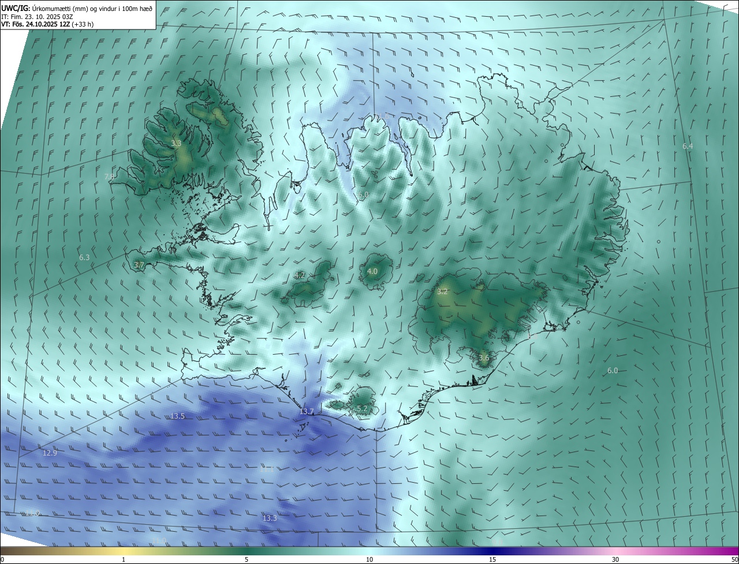Click the colorbar tick label 30
This screenshot has width=739, height=564.
(615, 559)
